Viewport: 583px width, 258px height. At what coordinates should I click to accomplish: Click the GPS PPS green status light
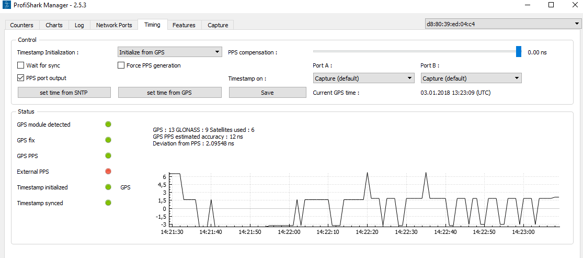(108, 156)
